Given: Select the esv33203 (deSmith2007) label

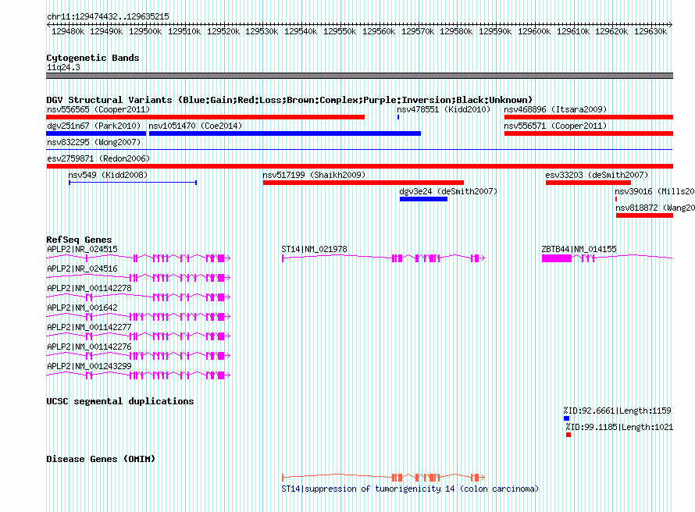Looking at the screenshot, I should [597, 175].
